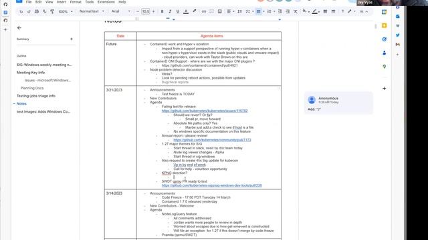Go to test images: Adds Windows outline entry
Image resolution: width=428 pixels, height=240 pixels.
[43, 111]
